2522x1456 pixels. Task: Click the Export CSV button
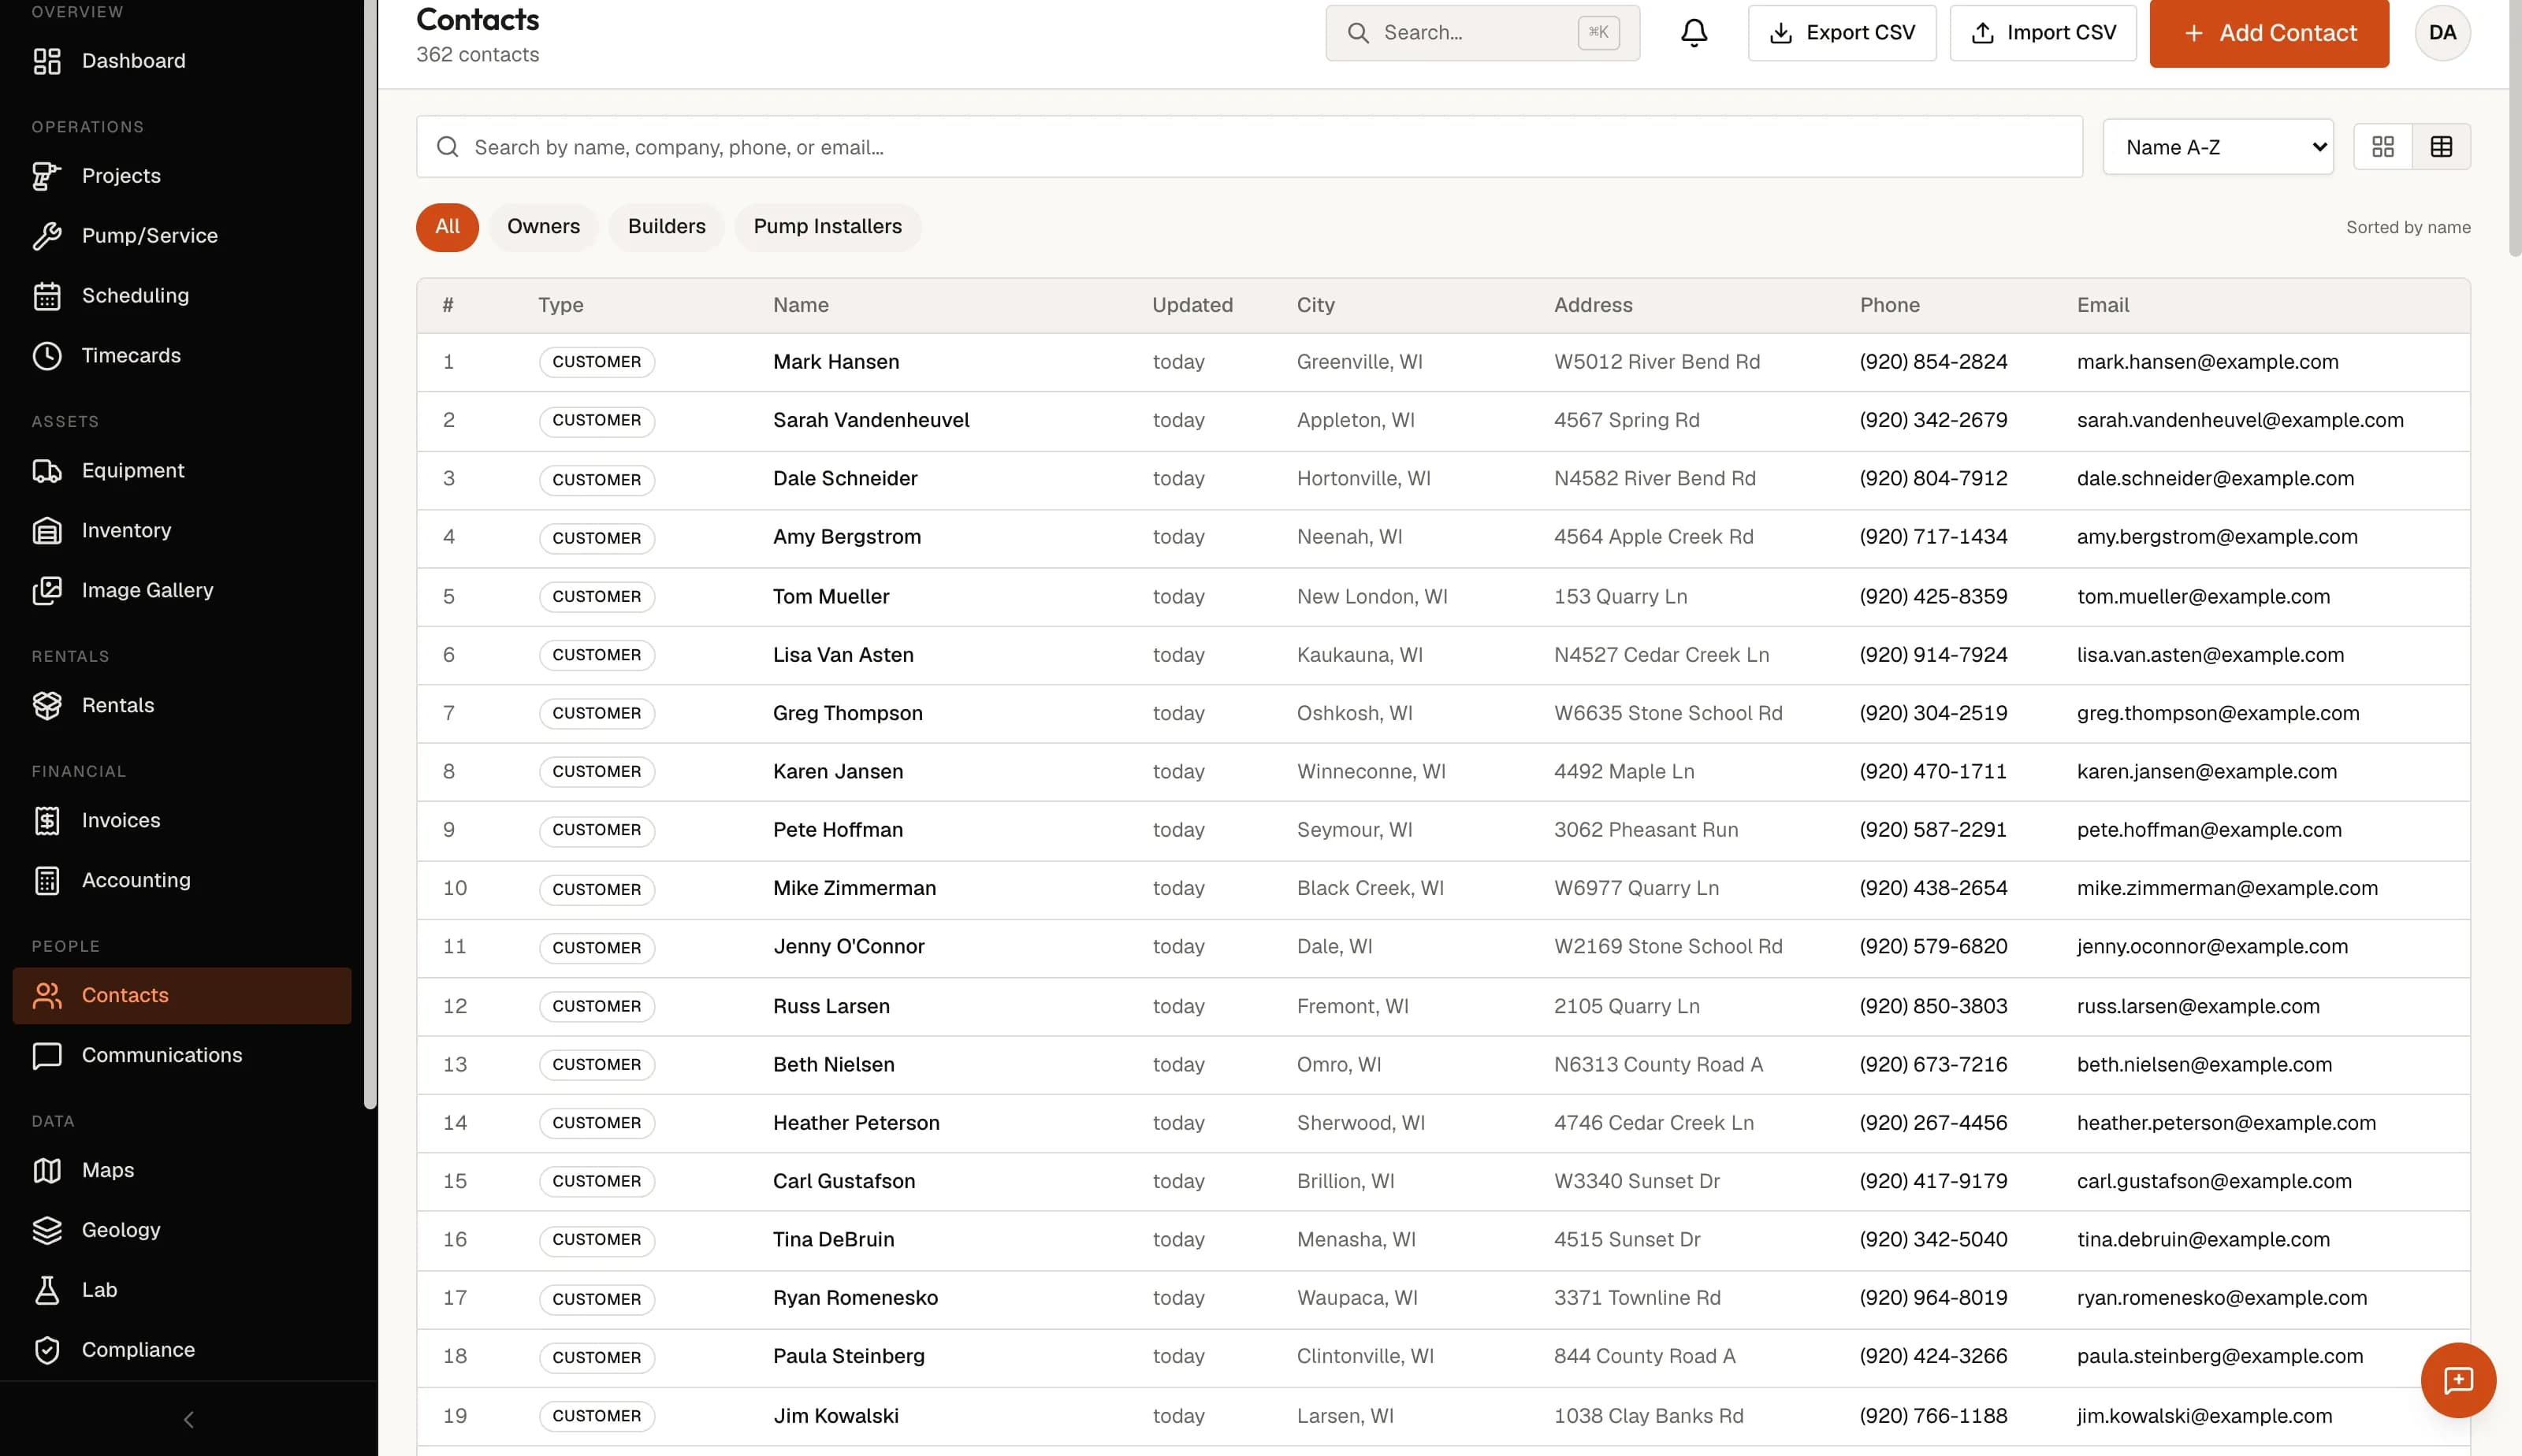[x=1842, y=33]
